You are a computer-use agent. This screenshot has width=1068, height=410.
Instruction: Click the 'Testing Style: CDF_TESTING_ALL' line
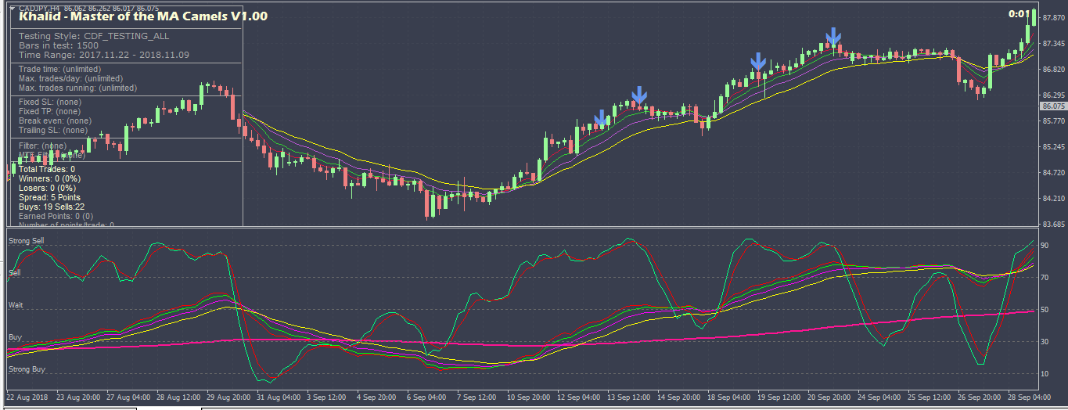pos(94,36)
